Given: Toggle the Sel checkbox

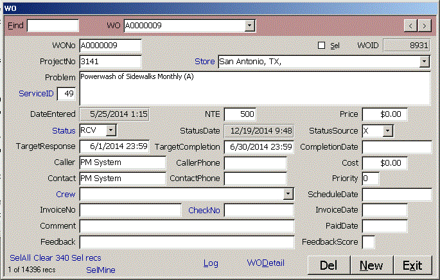Looking at the screenshot, I should pyautogui.click(x=322, y=46).
